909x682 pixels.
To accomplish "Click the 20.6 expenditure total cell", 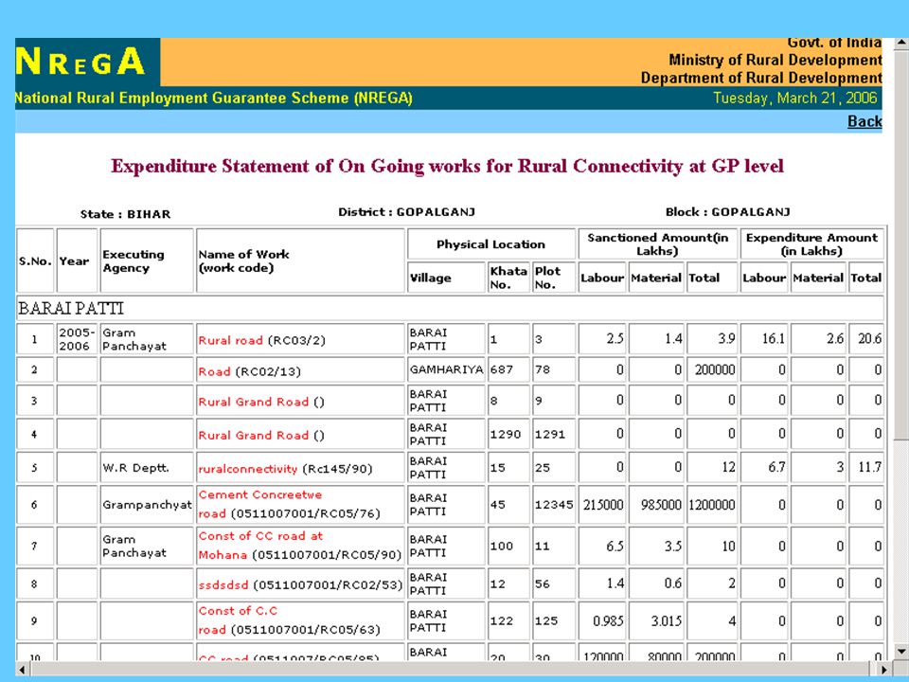I will (866, 339).
